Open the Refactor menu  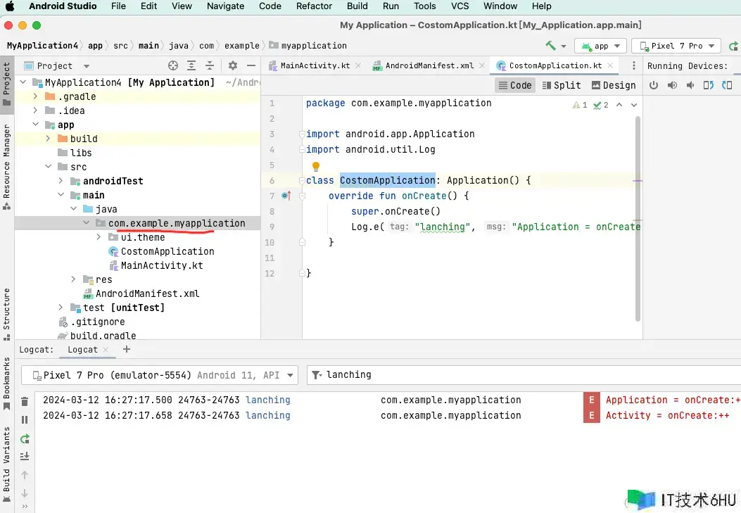click(x=314, y=6)
